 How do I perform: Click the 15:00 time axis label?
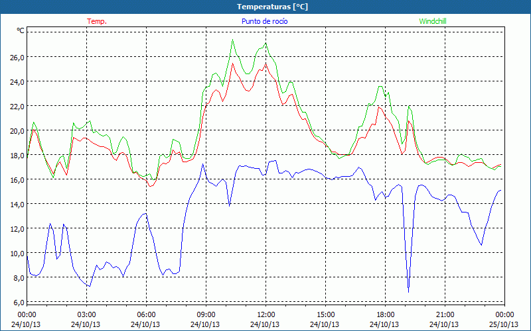pos(326,315)
